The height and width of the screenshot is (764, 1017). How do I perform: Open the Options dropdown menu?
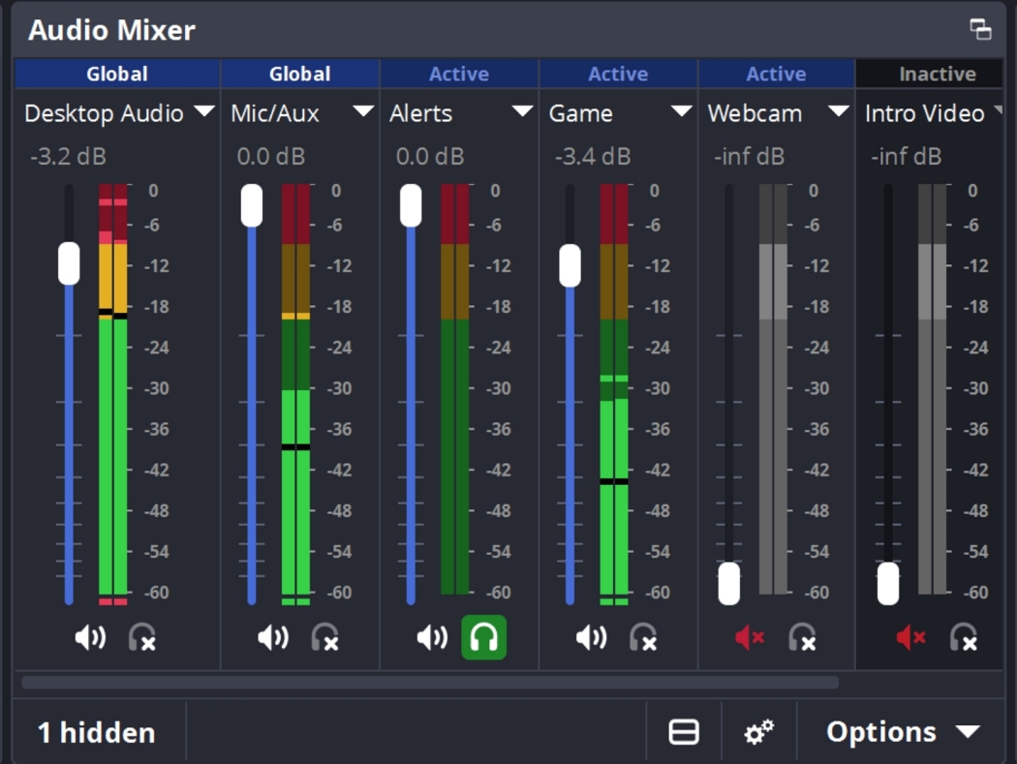[x=903, y=732]
